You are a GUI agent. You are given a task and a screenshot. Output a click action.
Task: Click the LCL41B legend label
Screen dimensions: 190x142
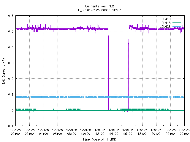pyautogui.click(x=165, y=23)
